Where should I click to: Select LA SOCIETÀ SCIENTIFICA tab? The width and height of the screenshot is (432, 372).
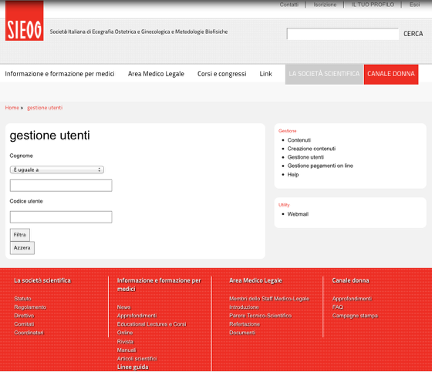coord(324,74)
